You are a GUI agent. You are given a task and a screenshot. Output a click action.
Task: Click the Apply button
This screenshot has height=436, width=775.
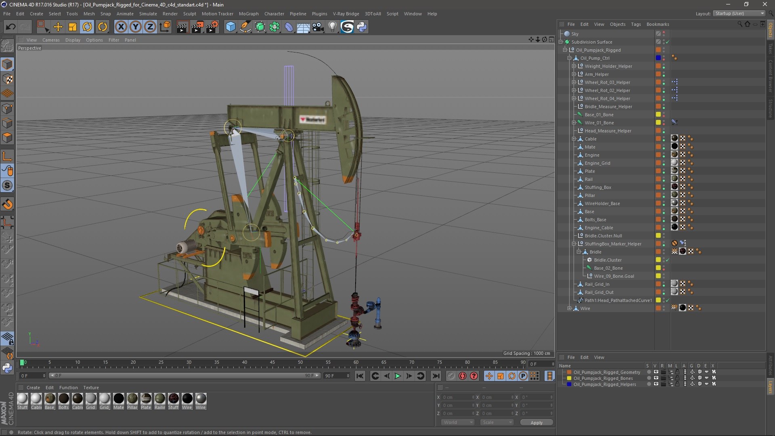point(536,422)
